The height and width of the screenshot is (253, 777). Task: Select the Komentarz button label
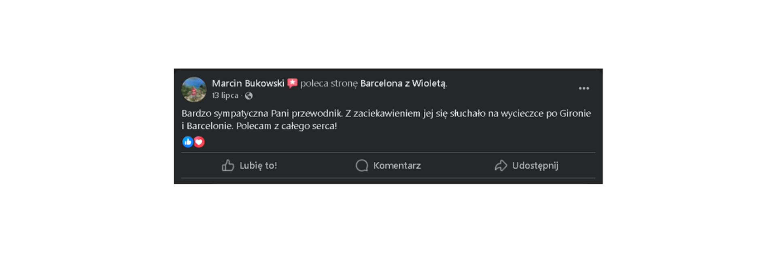397,165
